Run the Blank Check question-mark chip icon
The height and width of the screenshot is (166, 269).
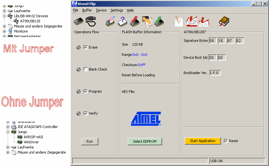pos(122,21)
